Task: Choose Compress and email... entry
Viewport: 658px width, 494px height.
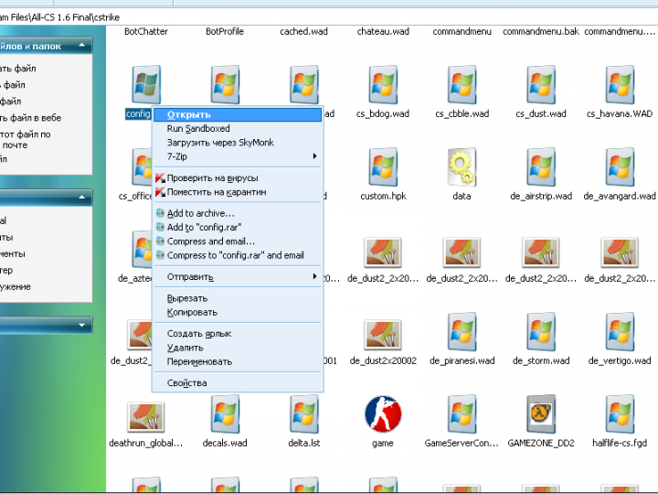Action: [238, 242]
